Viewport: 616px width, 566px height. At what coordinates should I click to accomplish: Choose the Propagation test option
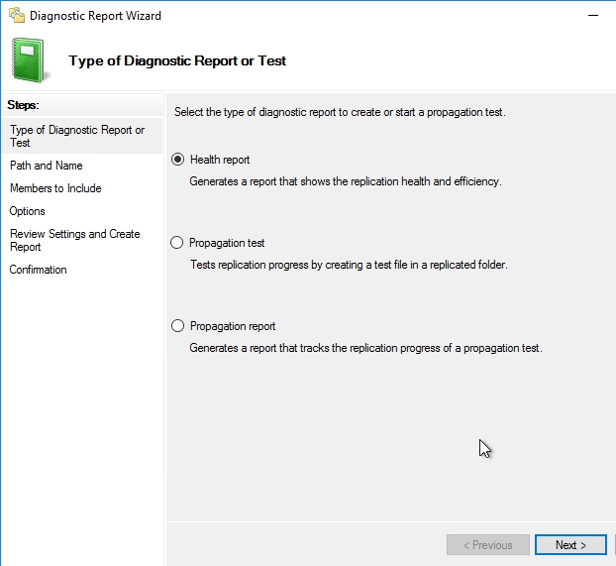(x=178, y=243)
